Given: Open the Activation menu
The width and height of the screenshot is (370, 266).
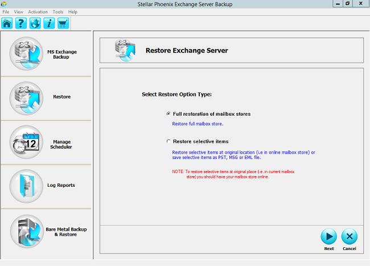Looking at the screenshot, I should [x=38, y=12].
